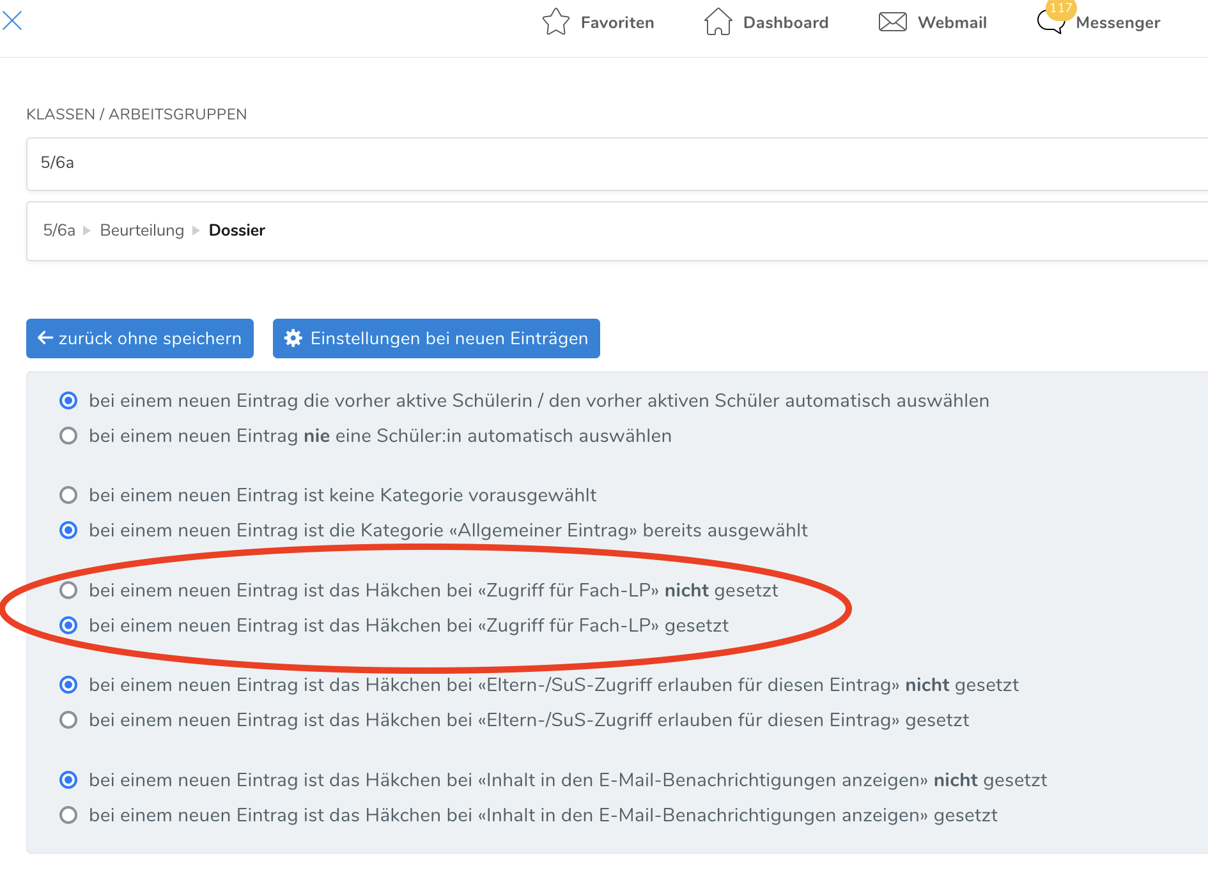This screenshot has width=1208, height=882.
Task: Select 'nie eine Schüler:in automatisch auswählen' option
Action: point(68,436)
